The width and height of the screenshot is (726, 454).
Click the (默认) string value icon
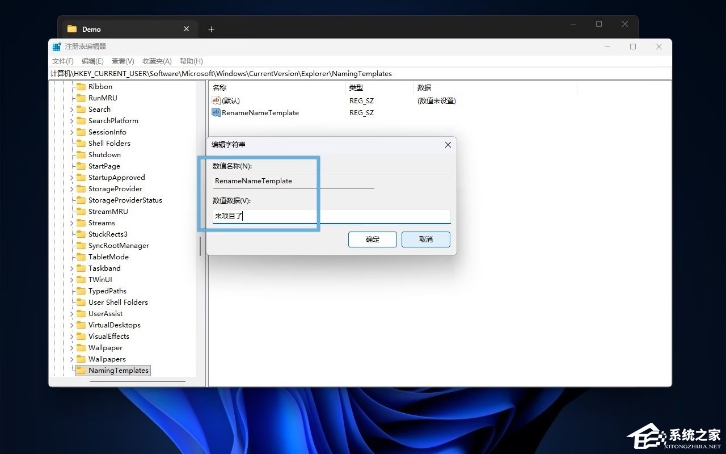[216, 100]
